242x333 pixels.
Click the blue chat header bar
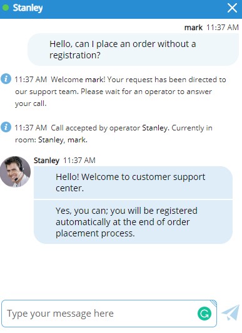pyautogui.click(x=121, y=9)
